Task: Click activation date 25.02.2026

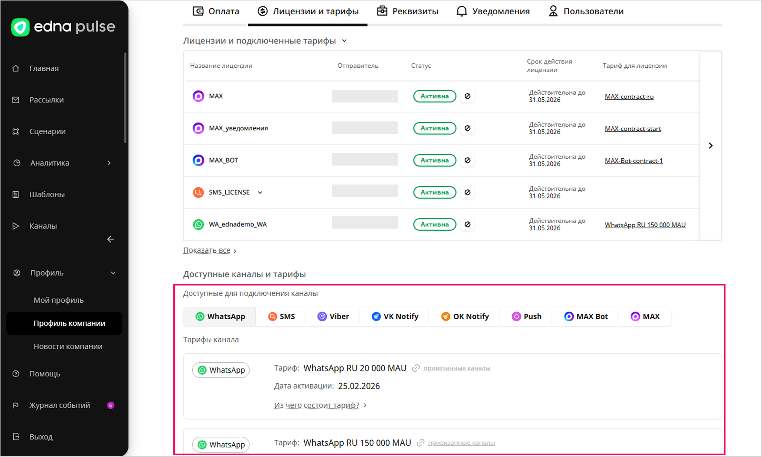Action: point(359,386)
